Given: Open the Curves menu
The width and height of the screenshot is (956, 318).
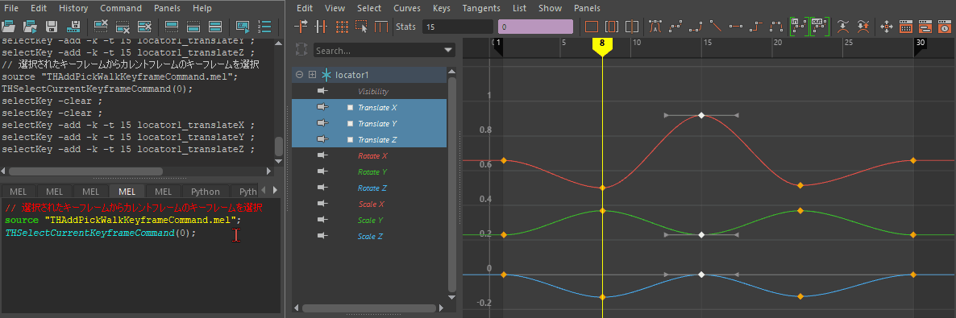Looking at the screenshot, I should 406,8.
